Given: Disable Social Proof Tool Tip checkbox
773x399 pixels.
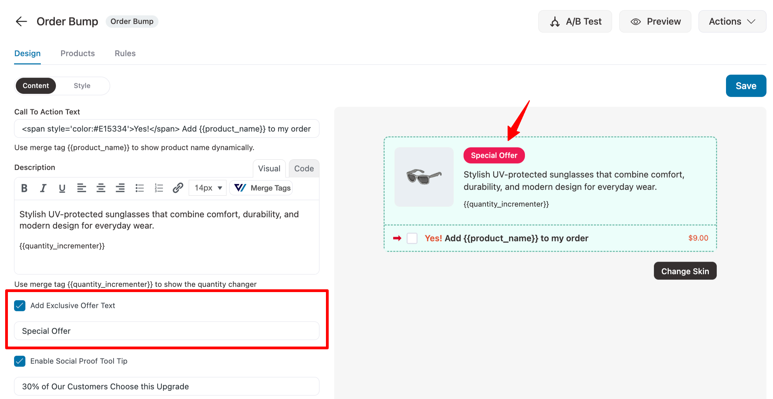Looking at the screenshot, I should point(20,361).
